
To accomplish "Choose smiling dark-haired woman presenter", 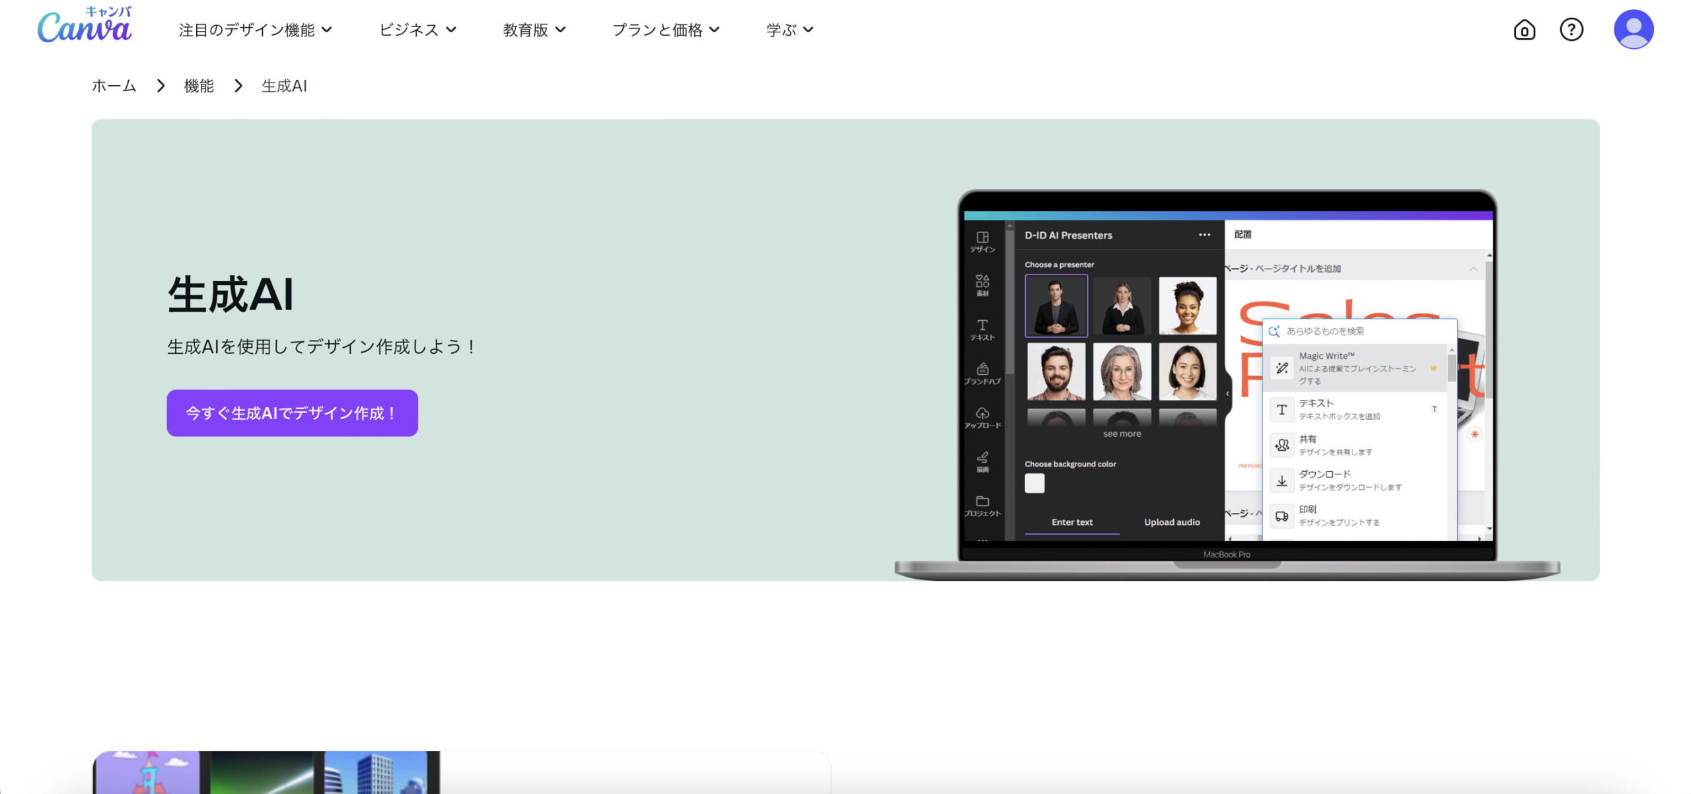I will coord(1187,371).
